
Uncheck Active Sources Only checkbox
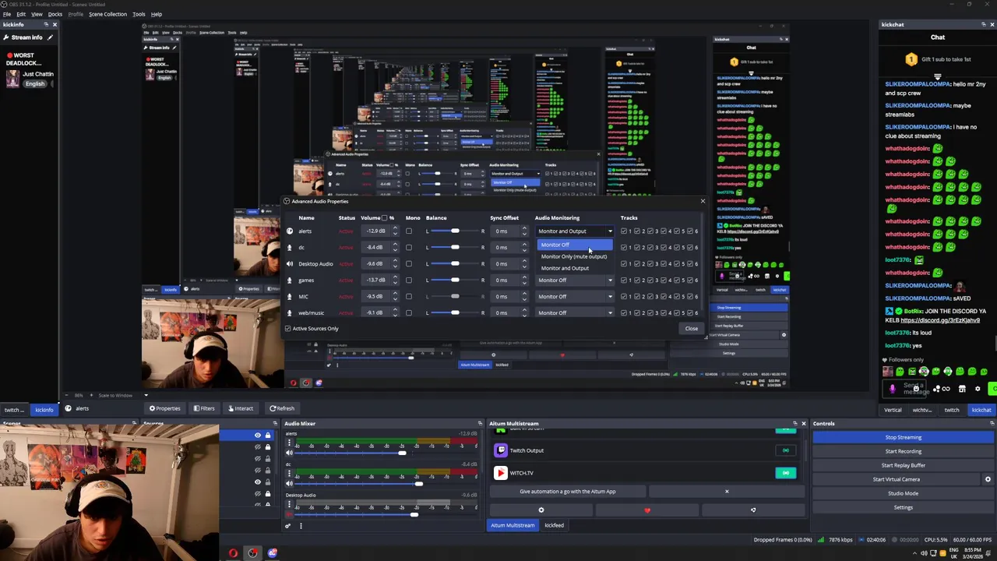(288, 329)
